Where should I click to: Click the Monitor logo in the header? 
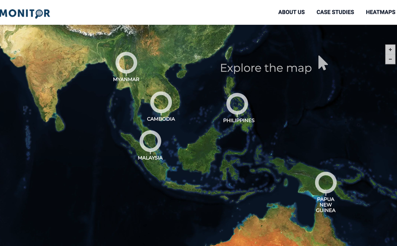pos(25,13)
